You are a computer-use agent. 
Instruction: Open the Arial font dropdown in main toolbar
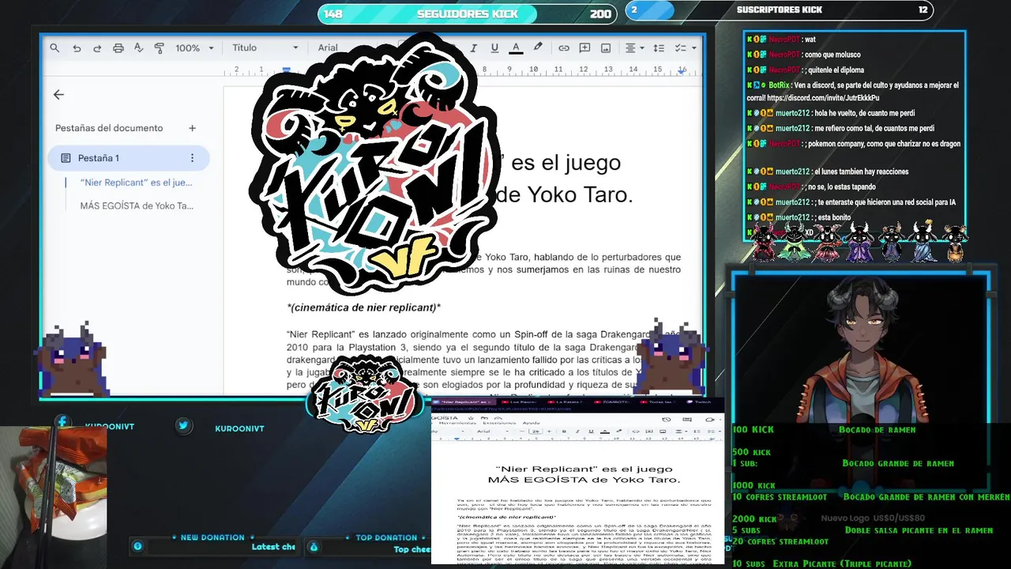coord(328,48)
